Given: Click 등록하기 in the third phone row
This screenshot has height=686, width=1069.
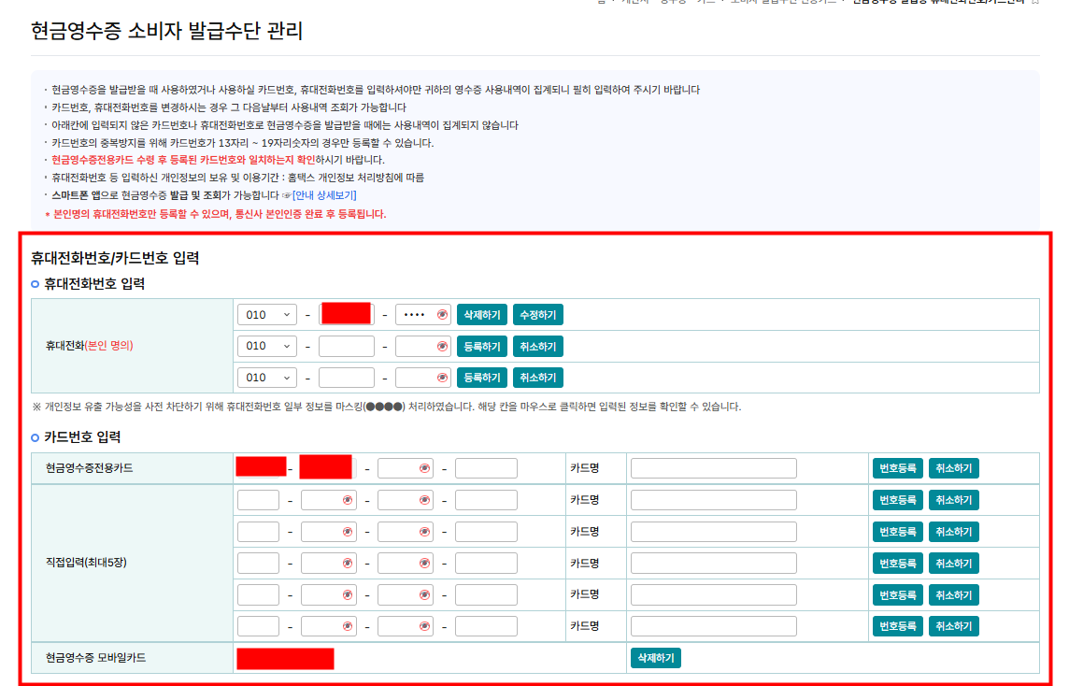Looking at the screenshot, I should pos(482,378).
